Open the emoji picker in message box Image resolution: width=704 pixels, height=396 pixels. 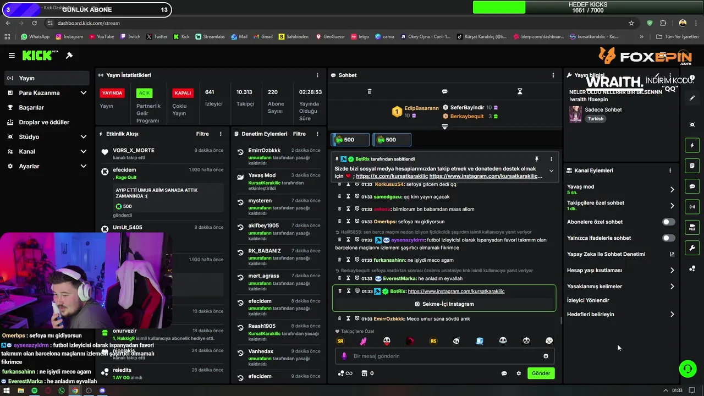click(x=546, y=356)
